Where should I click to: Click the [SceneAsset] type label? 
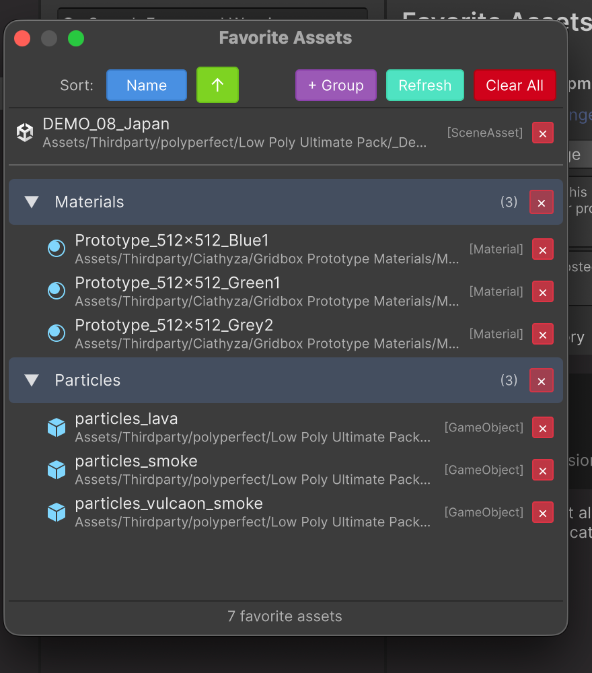click(x=485, y=133)
